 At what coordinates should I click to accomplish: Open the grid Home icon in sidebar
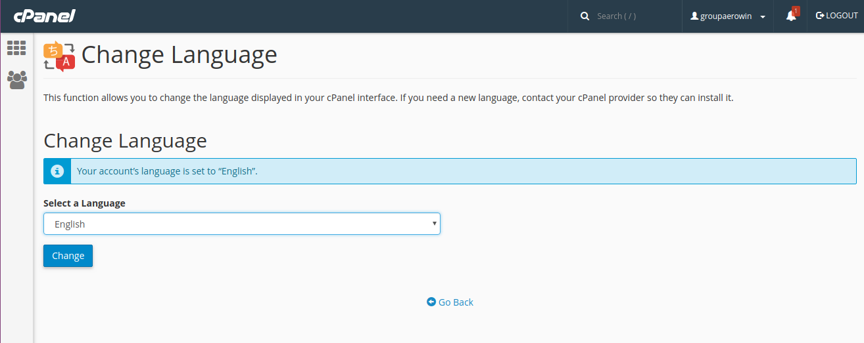coord(16,48)
